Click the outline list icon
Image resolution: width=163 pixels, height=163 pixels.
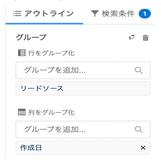[x=17, y=14]
